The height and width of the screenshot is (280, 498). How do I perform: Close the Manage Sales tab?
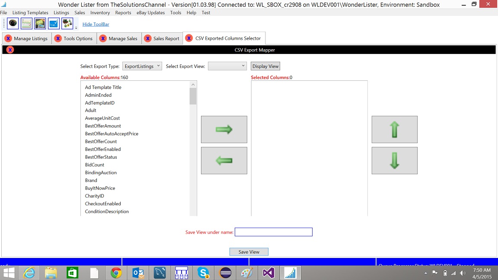pyautogui.click(x=103, y=38)
